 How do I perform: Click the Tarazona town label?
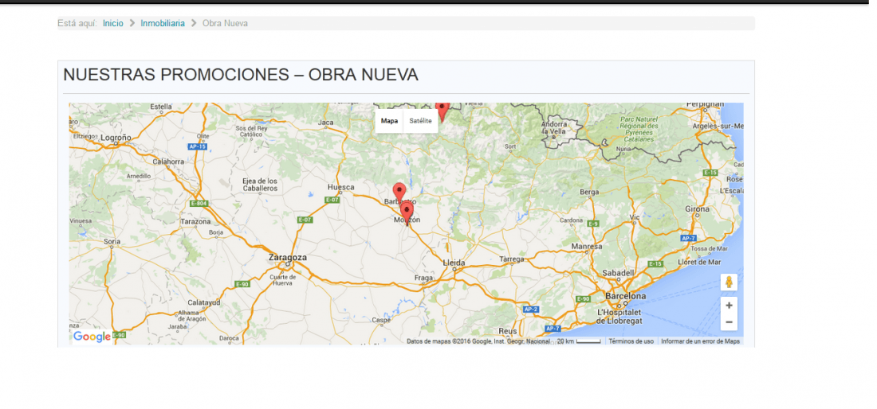(195, 221)
